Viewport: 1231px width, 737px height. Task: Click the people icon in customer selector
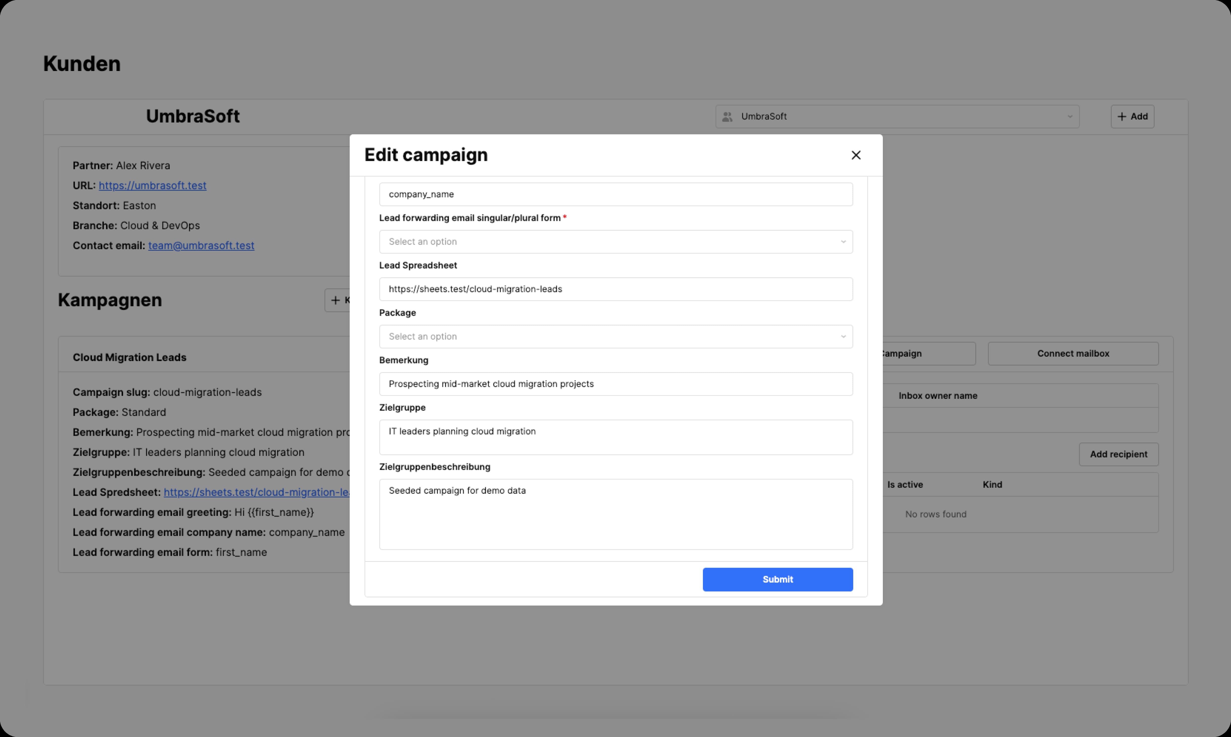[727, 117]
